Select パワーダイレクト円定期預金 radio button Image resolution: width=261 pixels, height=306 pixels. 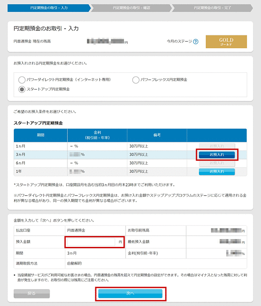(22, 80)
